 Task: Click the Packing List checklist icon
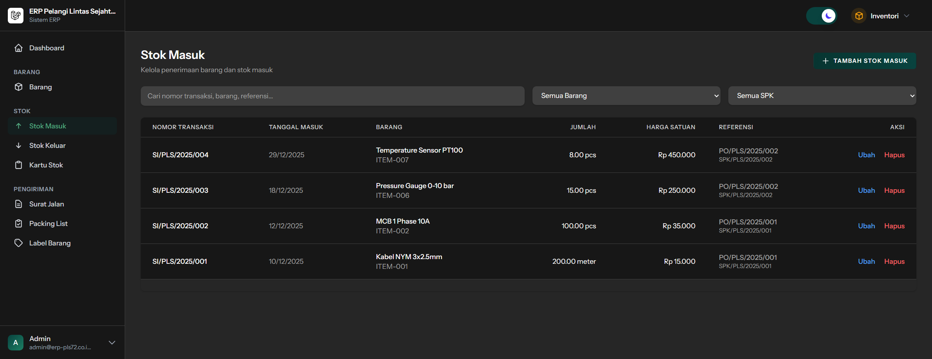[x=18, y=224]
